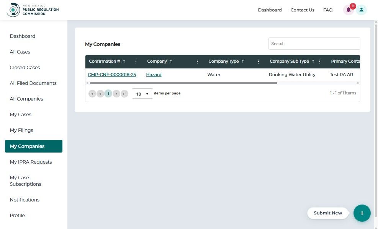Select page 1 in the pager

pyautogui.click(x=108, y=94)
